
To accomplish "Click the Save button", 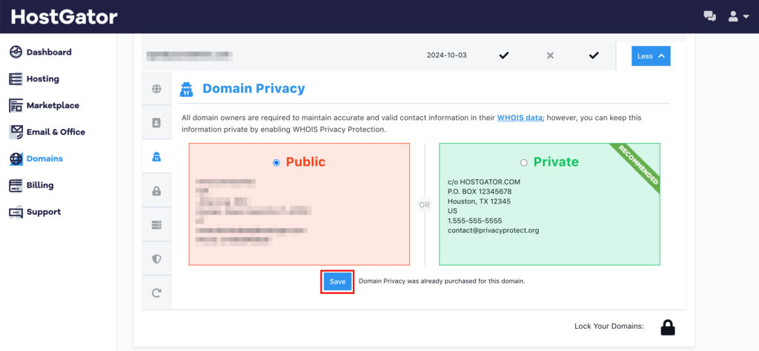I will (x=337, y=282).
